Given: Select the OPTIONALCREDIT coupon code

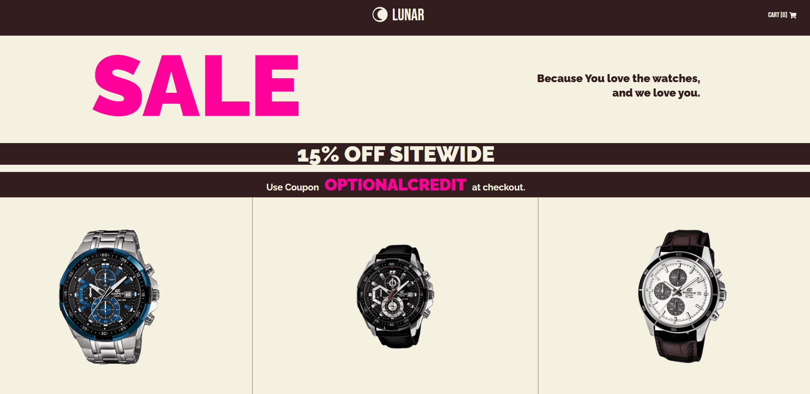Looking at the screenshot, I should click(395, 185).
